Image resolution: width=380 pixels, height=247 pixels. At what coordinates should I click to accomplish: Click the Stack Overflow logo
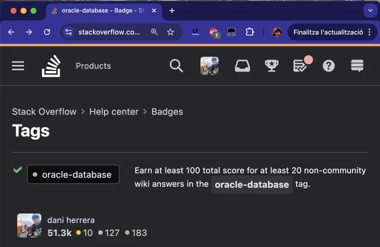click(51, 66)
